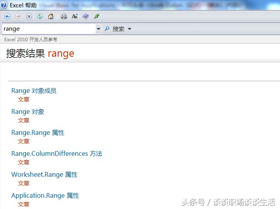Open the 'Application.Range 属性' link
The height and width of the screenshot is (209, 280).
[x=45, y=195]
